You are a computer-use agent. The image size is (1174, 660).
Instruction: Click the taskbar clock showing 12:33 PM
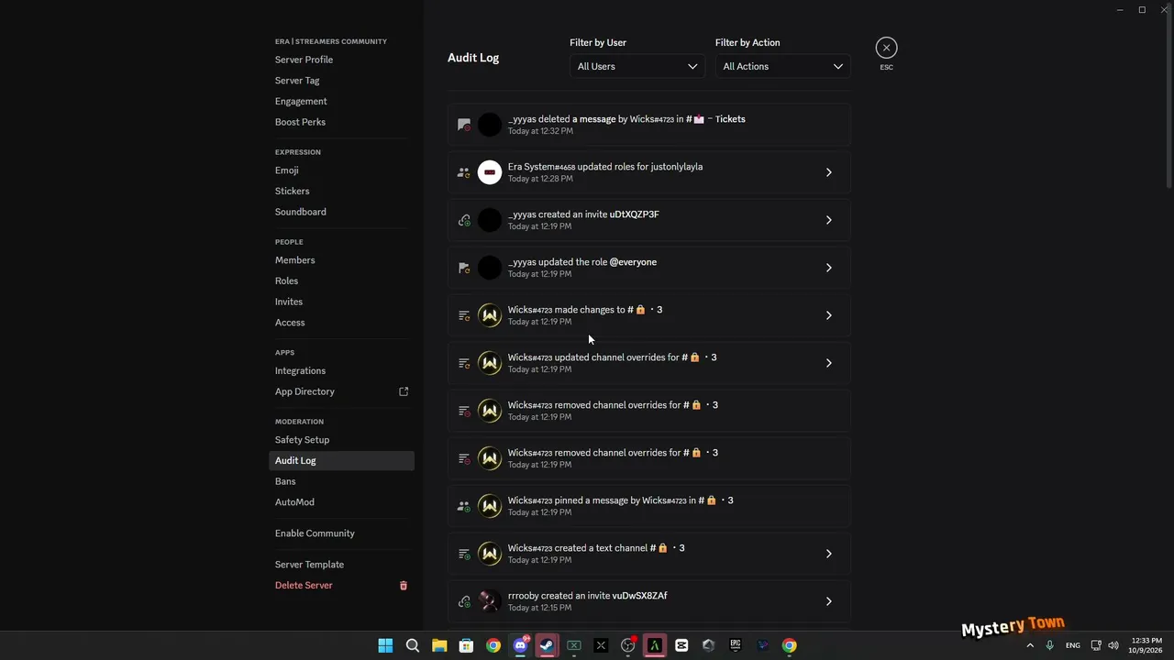tap(1146, 645)
